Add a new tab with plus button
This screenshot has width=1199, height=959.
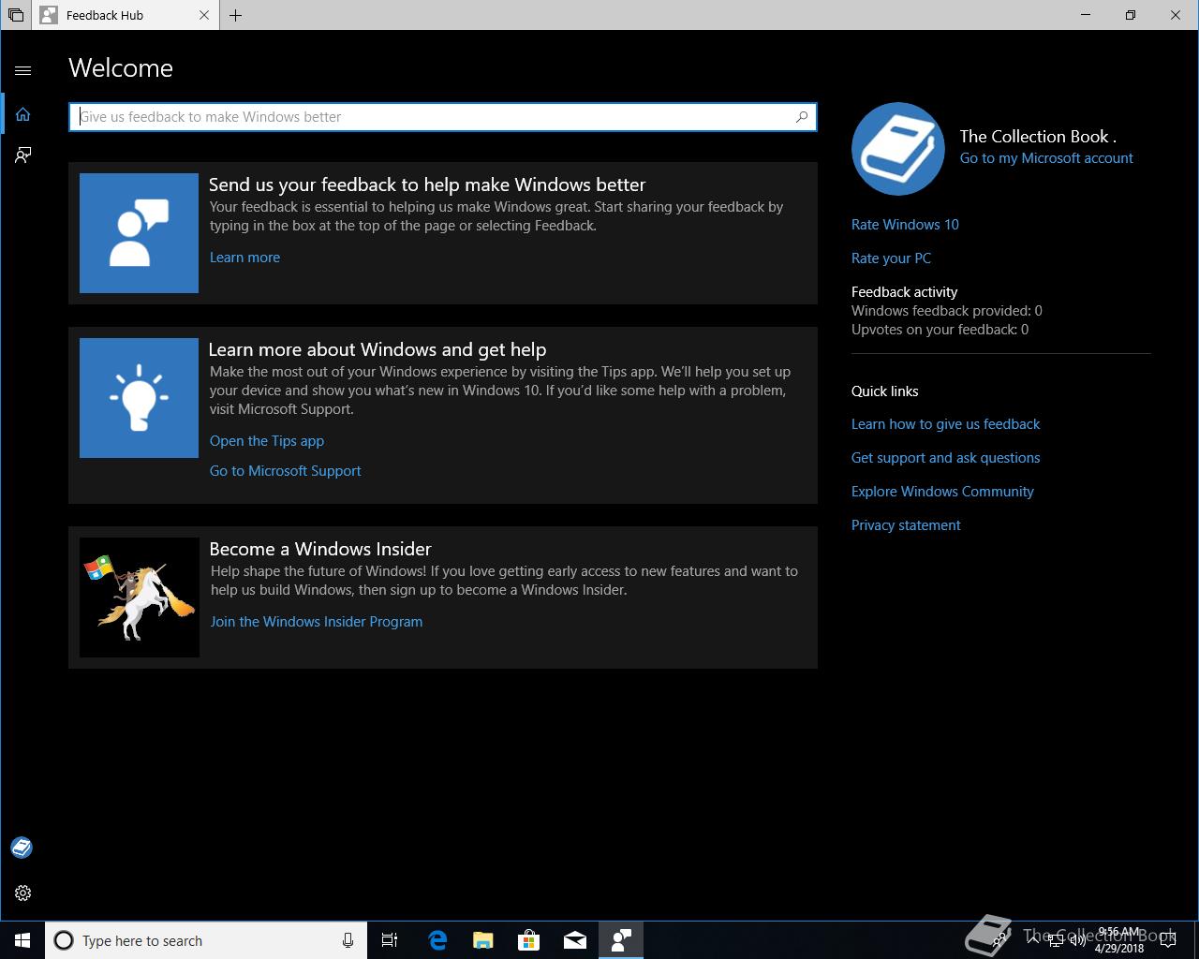click(235, 15)
